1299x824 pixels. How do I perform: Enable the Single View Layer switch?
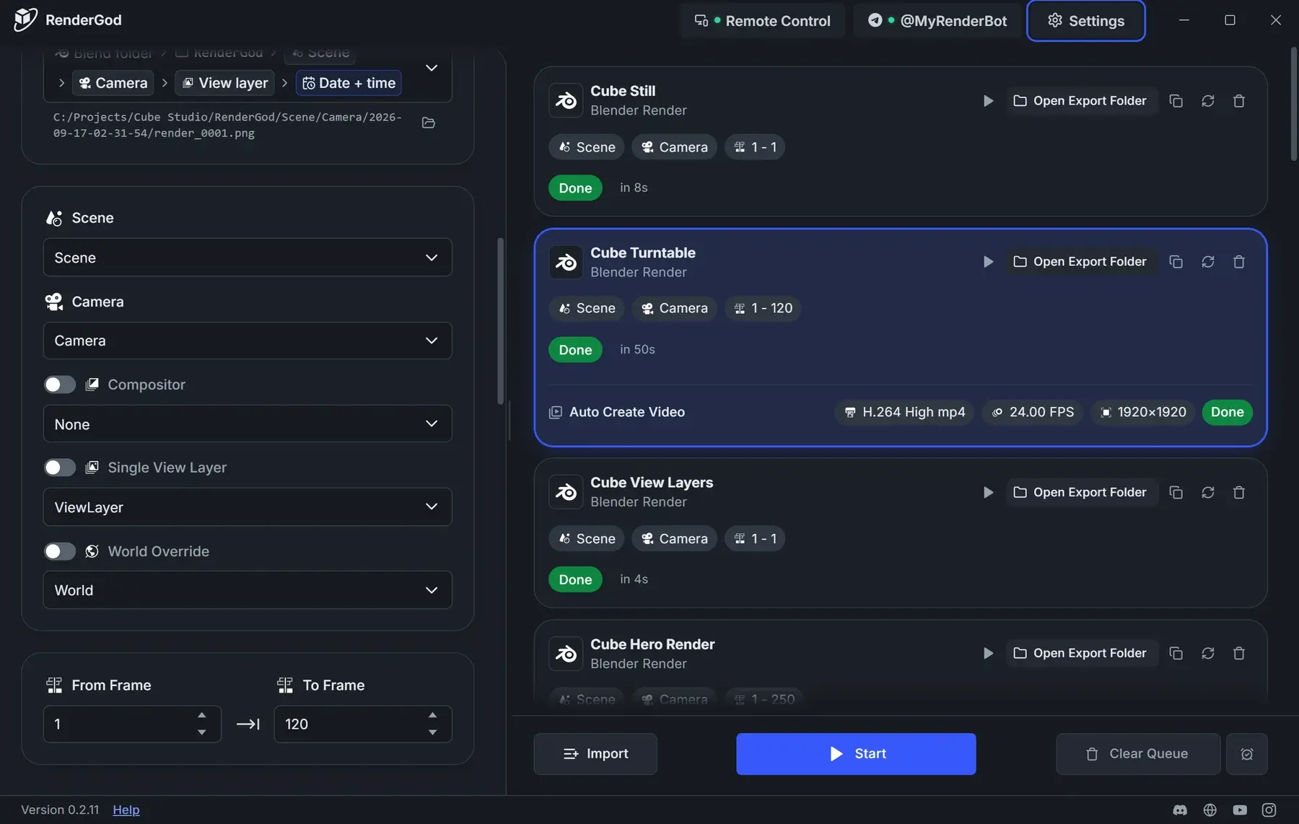[60, 468]
